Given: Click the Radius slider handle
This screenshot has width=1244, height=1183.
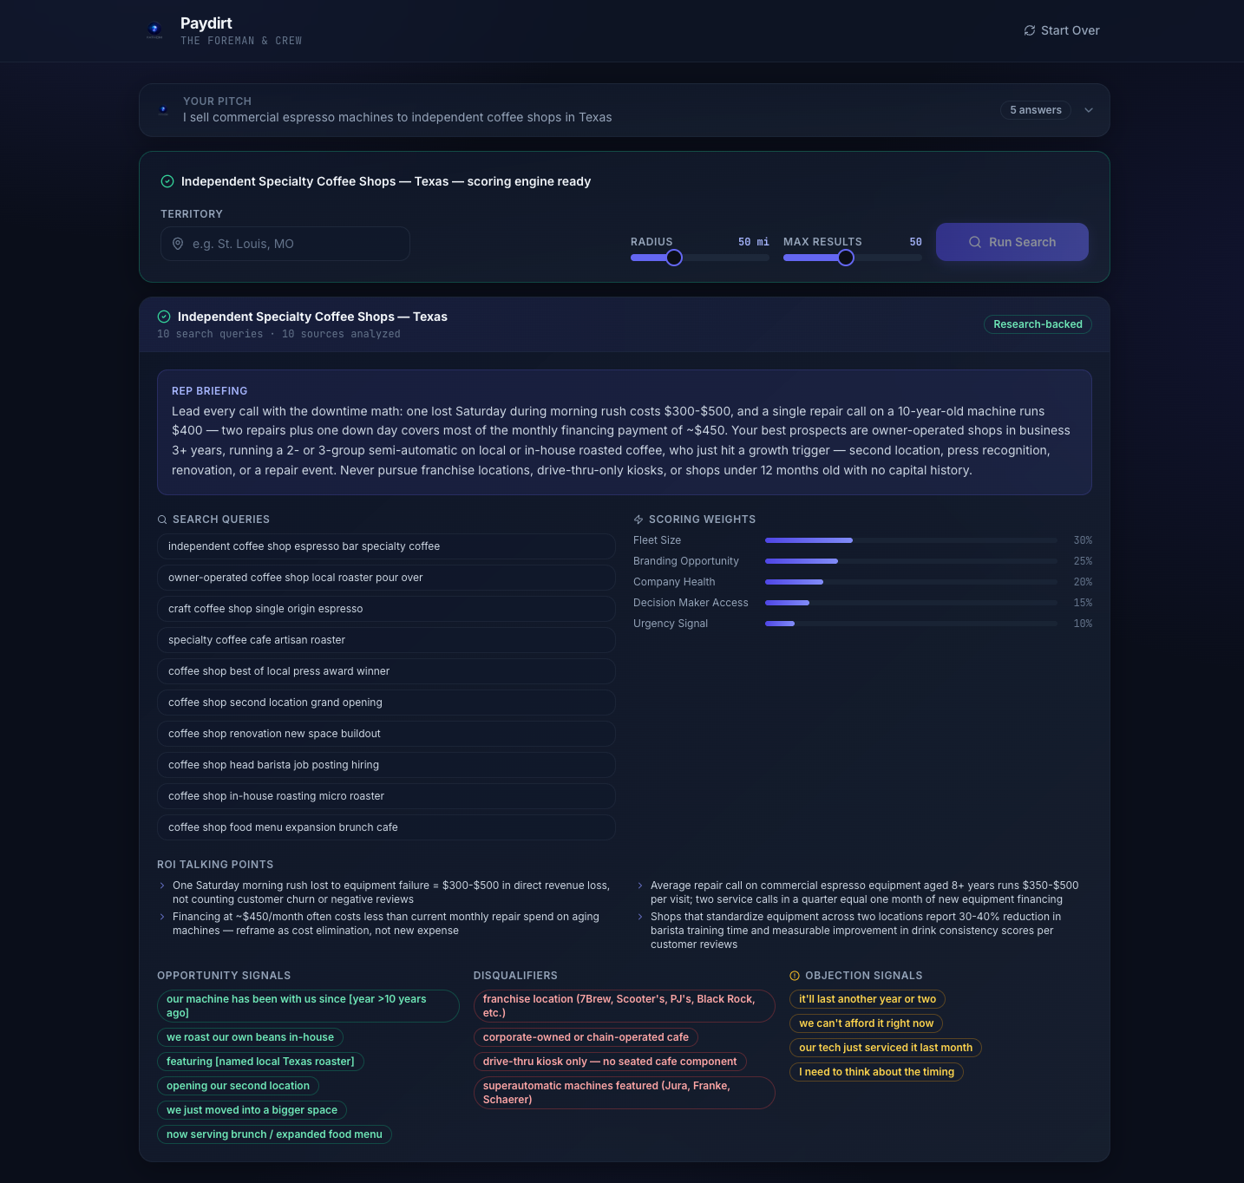Looking at the screenshot, I should tap(674, 258).
